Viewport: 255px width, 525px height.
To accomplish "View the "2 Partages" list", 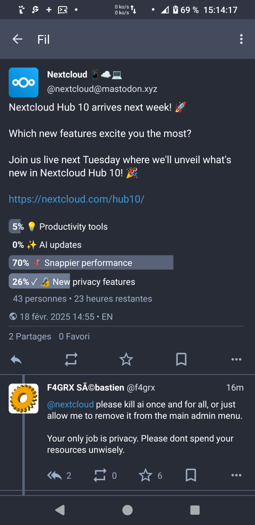I will [29, 336].
